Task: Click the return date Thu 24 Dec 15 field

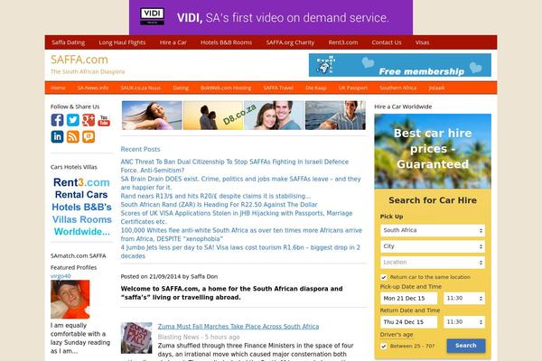Action: click(408, 322)
